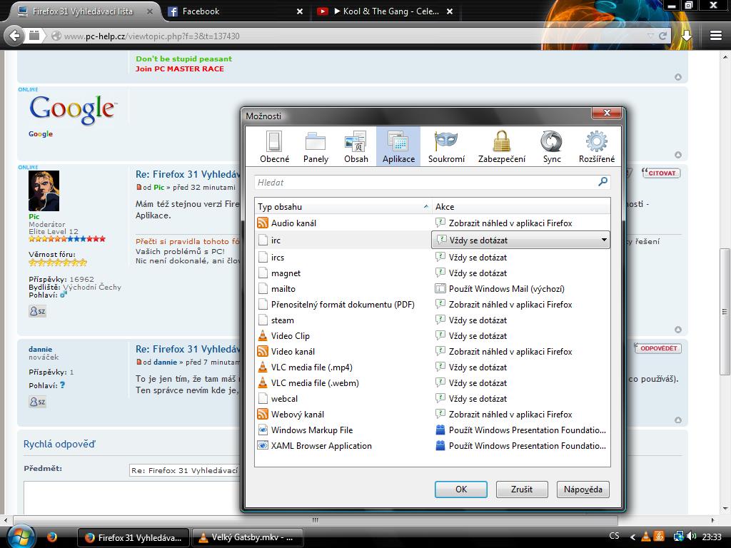Click the Windows Markup File icon
The image size is (731, 548).
pos(263,430)
